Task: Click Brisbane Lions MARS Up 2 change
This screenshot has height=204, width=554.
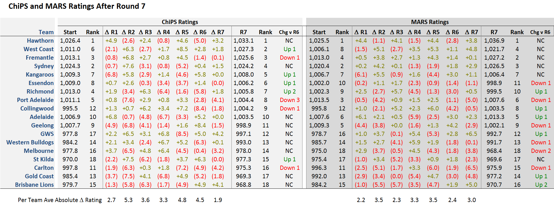Action: [541, 185]
